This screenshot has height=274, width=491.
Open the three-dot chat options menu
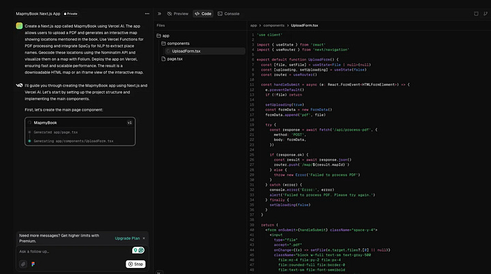pos(147,14)
